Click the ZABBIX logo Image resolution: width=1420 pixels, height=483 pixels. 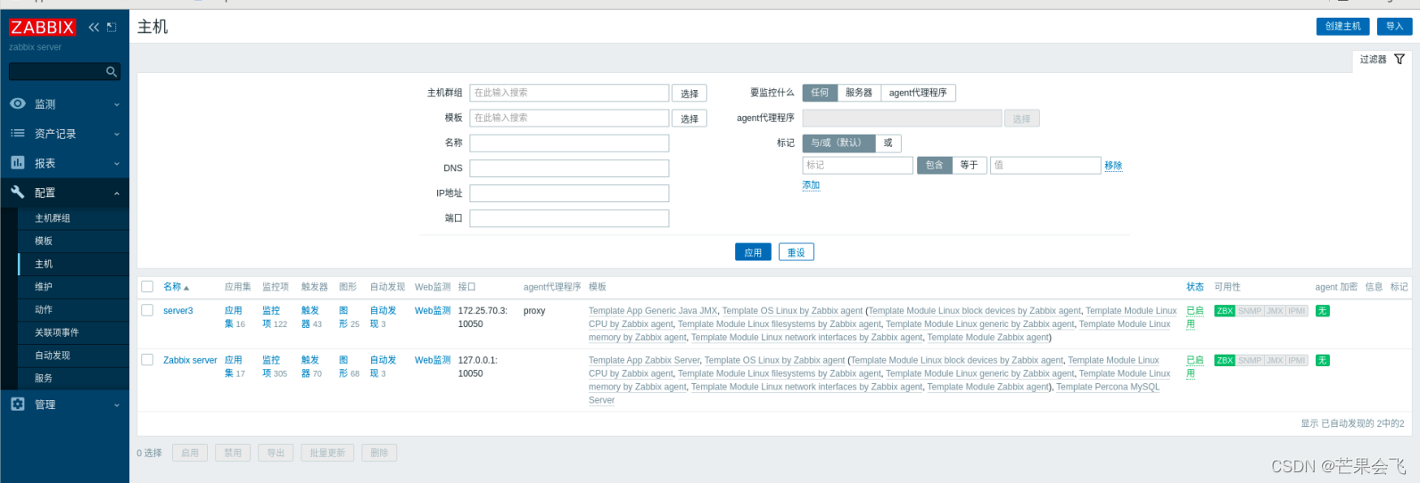tap(43, 28)
